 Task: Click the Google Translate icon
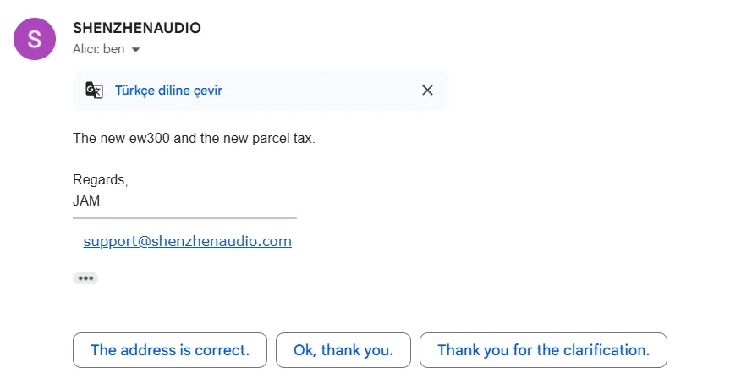pyautogui.click(x=94, y=91)
